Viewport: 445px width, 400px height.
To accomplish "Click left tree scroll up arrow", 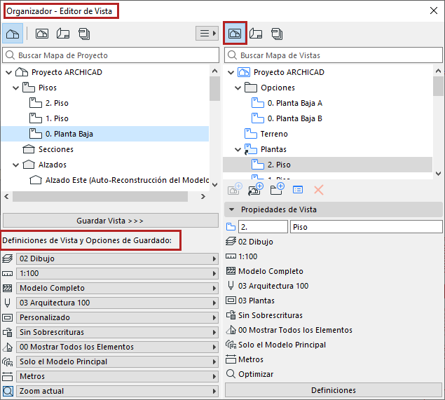I will (215, 71).
